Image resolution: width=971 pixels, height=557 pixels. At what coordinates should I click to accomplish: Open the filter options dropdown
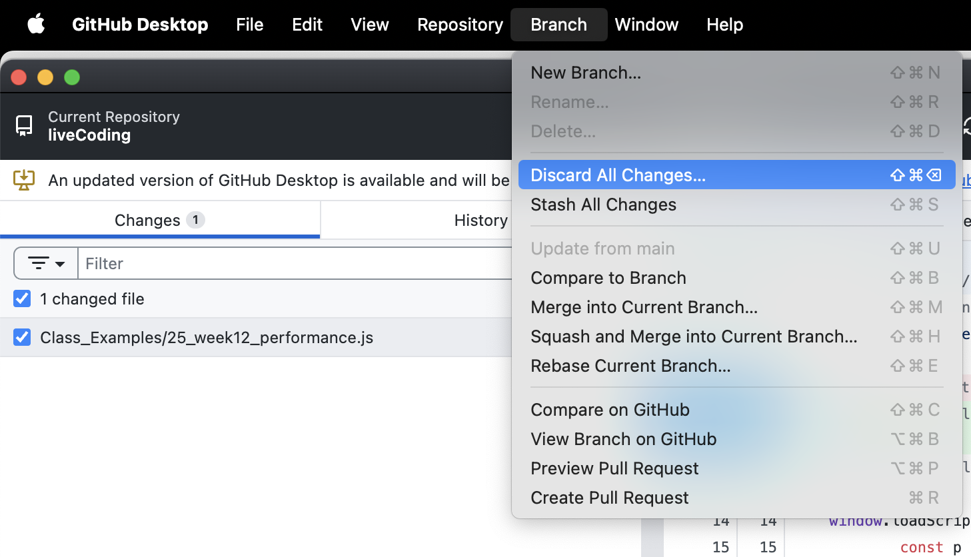point(46,264)
